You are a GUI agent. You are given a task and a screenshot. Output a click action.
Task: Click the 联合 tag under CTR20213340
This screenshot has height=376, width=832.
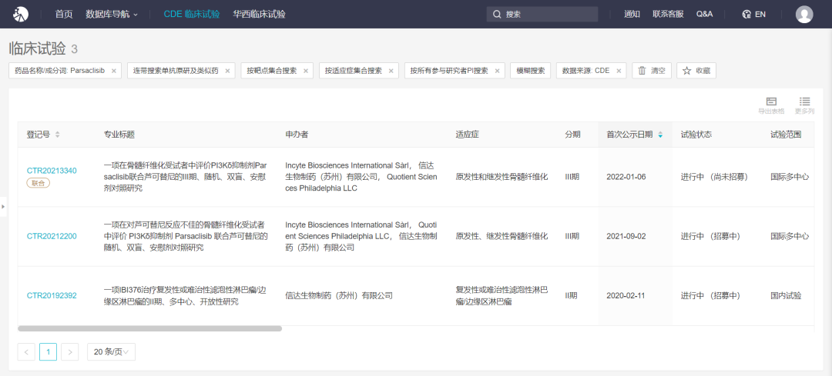(39, 183)
